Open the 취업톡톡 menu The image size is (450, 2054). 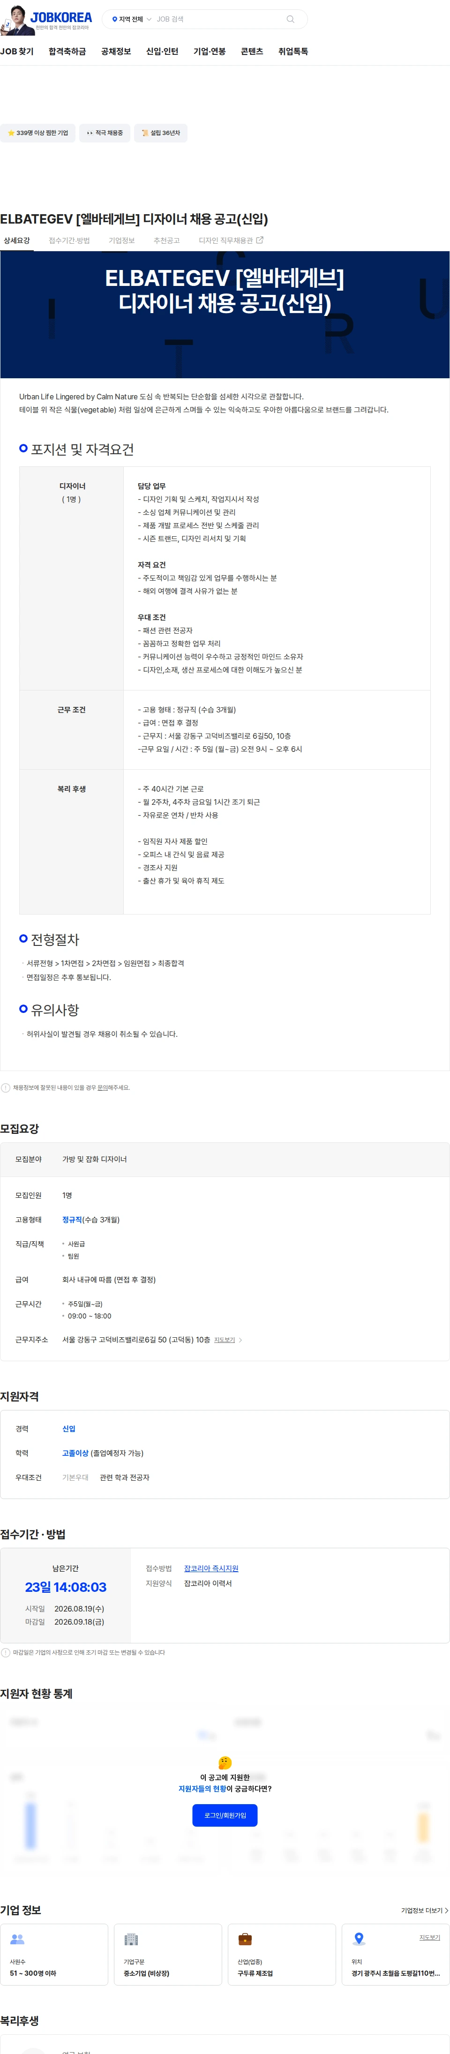coord(293,51)
